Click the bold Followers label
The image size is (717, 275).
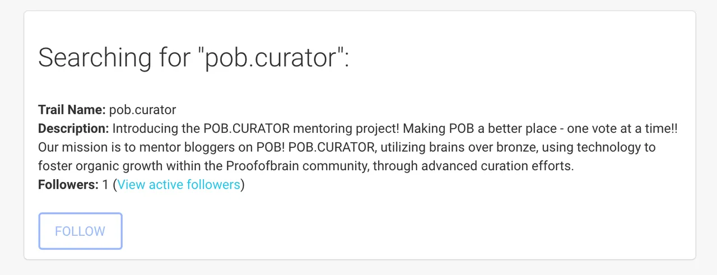tap(68, 184)
